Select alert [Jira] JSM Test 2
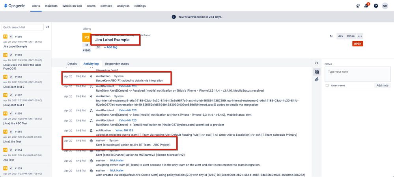This screenshot has height=177, width=394. [25, 81]
